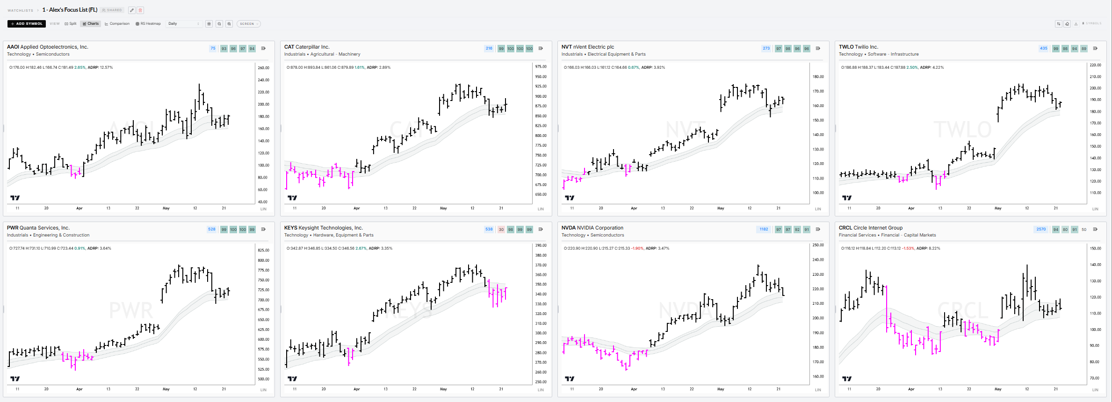
Task: Zoom in charts with magnifier plus icon
Action: [229, 24]
